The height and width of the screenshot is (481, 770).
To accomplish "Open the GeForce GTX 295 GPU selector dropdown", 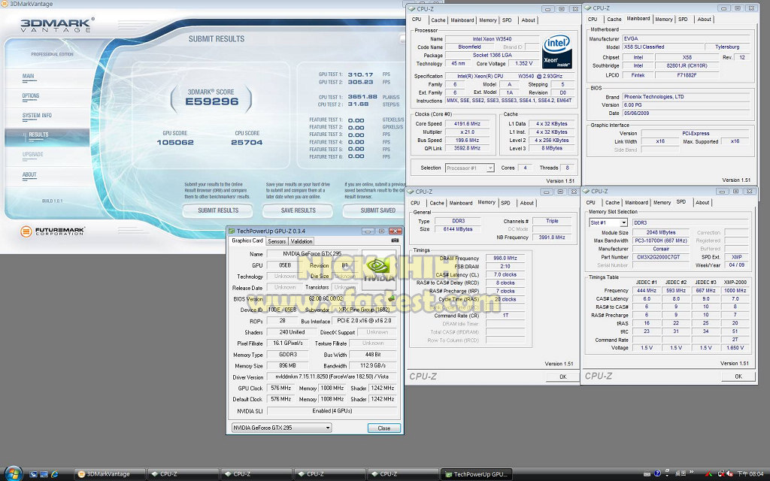I will click(280, 428).
